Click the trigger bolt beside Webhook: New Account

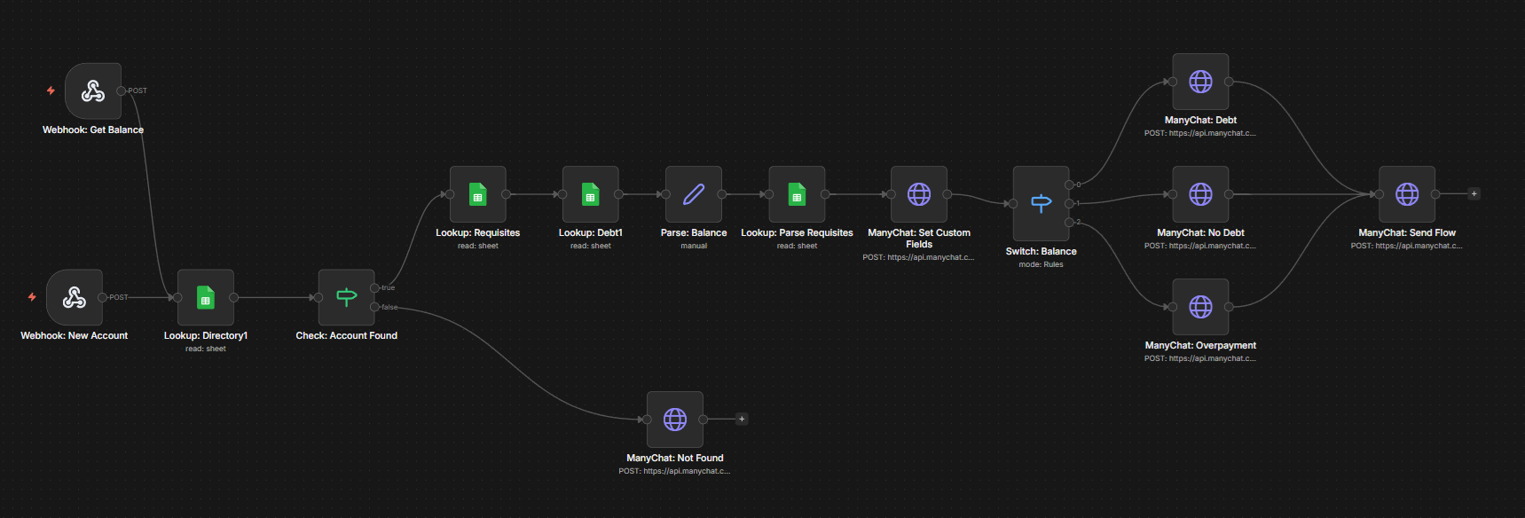[x=32, y=297]
